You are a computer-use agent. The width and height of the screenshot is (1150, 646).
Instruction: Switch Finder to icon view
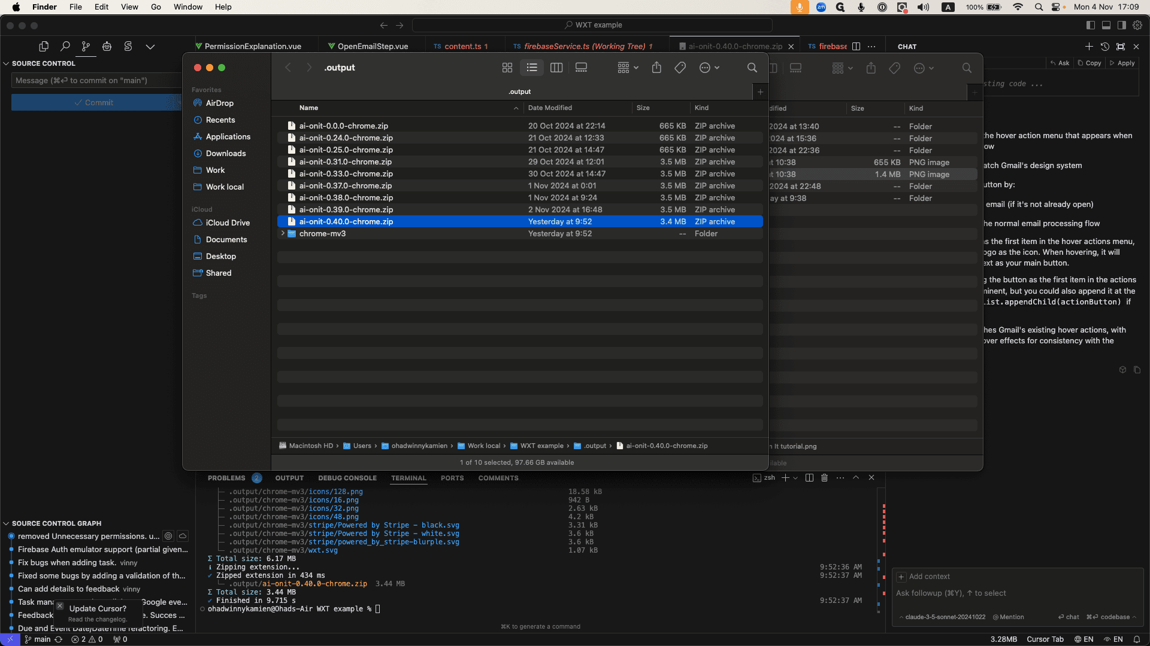(x=507, y=68)
